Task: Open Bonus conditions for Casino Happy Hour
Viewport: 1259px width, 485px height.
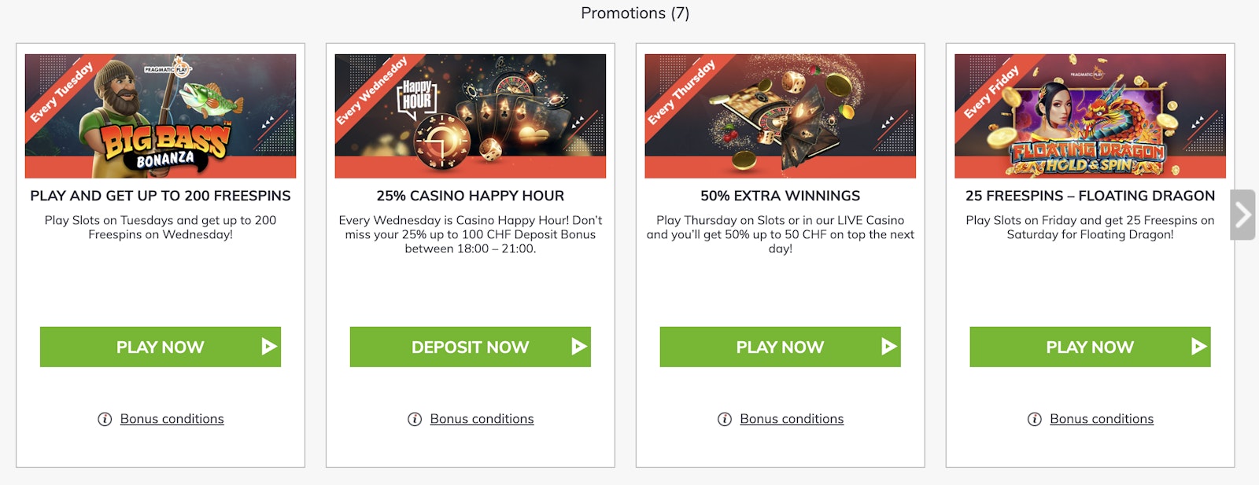Action: click(482, 420)
